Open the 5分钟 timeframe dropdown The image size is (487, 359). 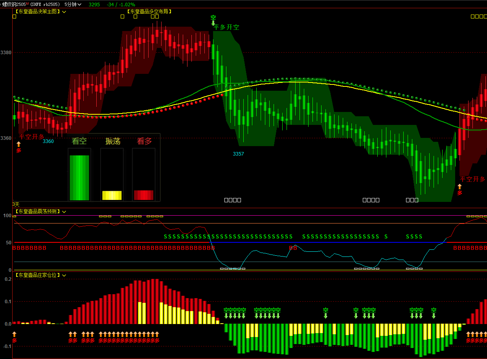click(73, 4)
